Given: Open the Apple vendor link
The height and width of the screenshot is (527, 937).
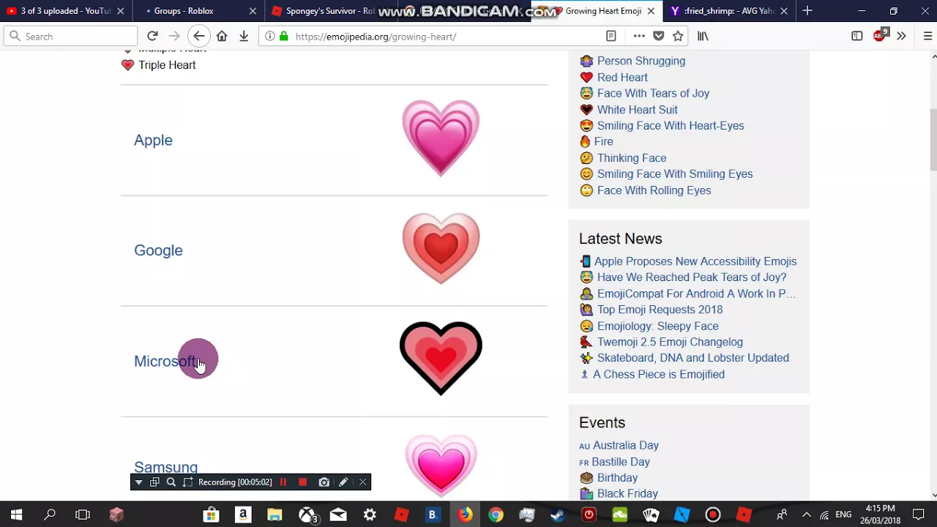Looking at the screenshot, I should pos(153,140).
